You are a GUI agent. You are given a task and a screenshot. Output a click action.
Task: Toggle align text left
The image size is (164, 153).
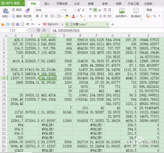pos(90,16)
